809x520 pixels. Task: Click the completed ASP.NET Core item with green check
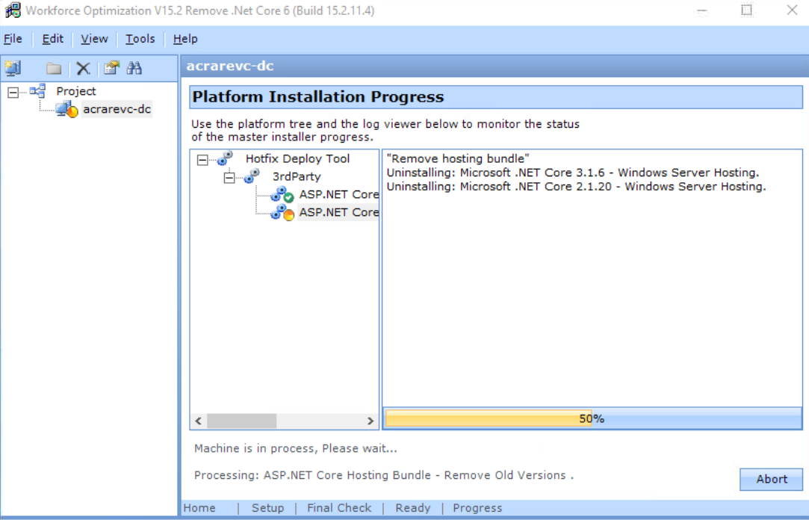pos(338,194)
